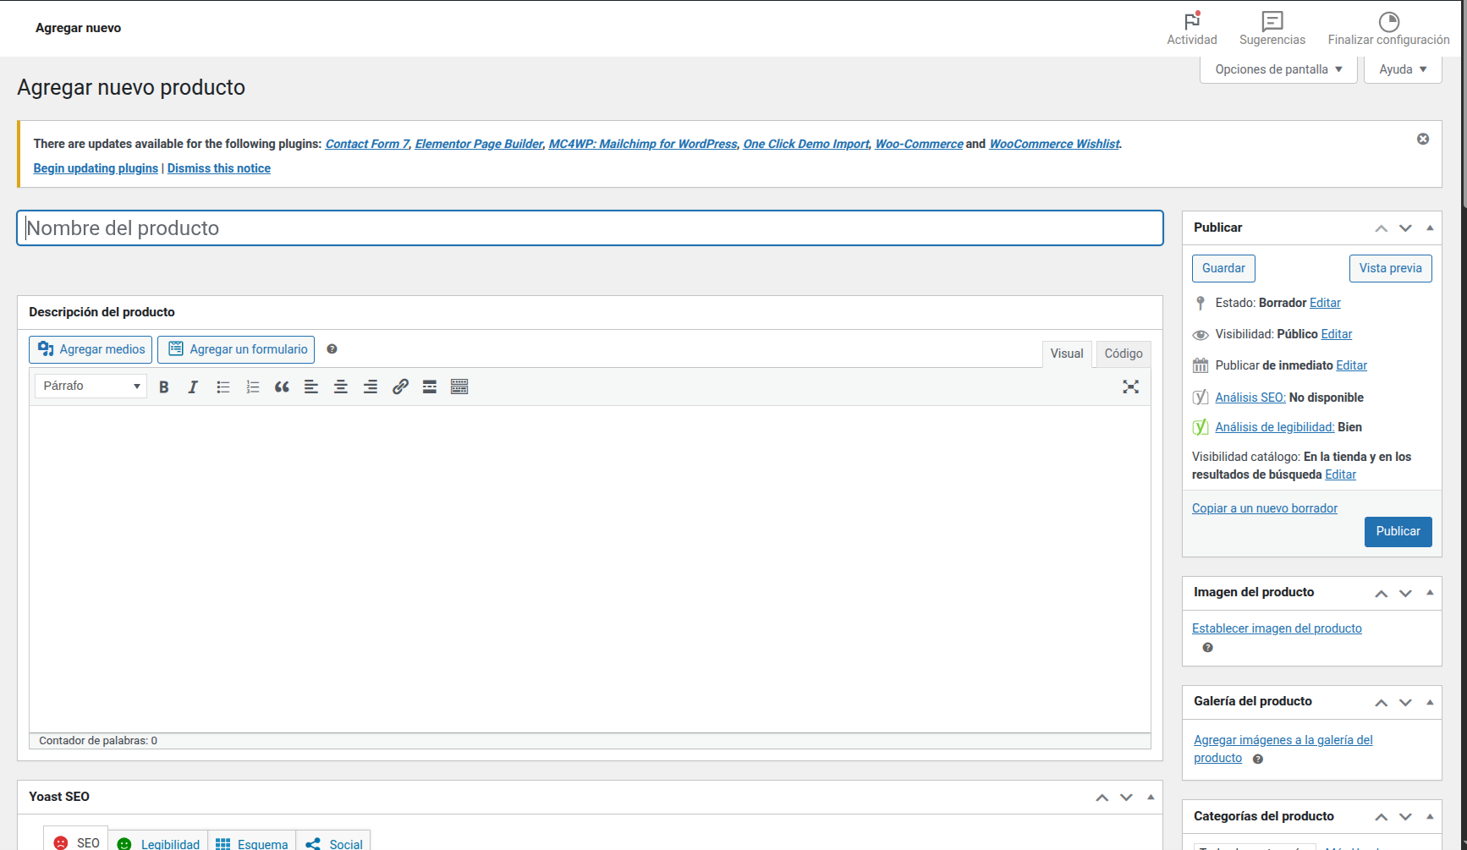
Task: Open the Elementor Page Builder plugin link
Action: point(479,144)
